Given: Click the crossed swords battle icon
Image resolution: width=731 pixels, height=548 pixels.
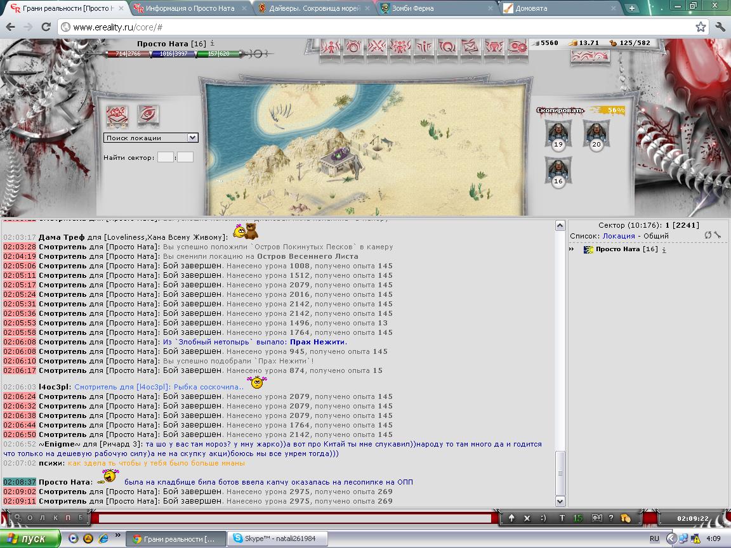Looking at the screenshot, I should pos(377,48).
